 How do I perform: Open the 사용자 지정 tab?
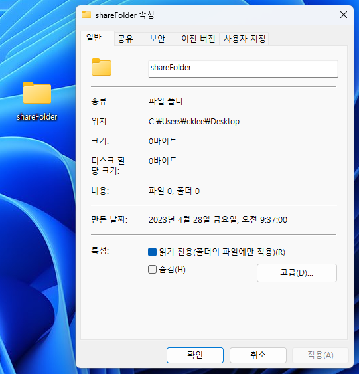[x=244, y=39]
